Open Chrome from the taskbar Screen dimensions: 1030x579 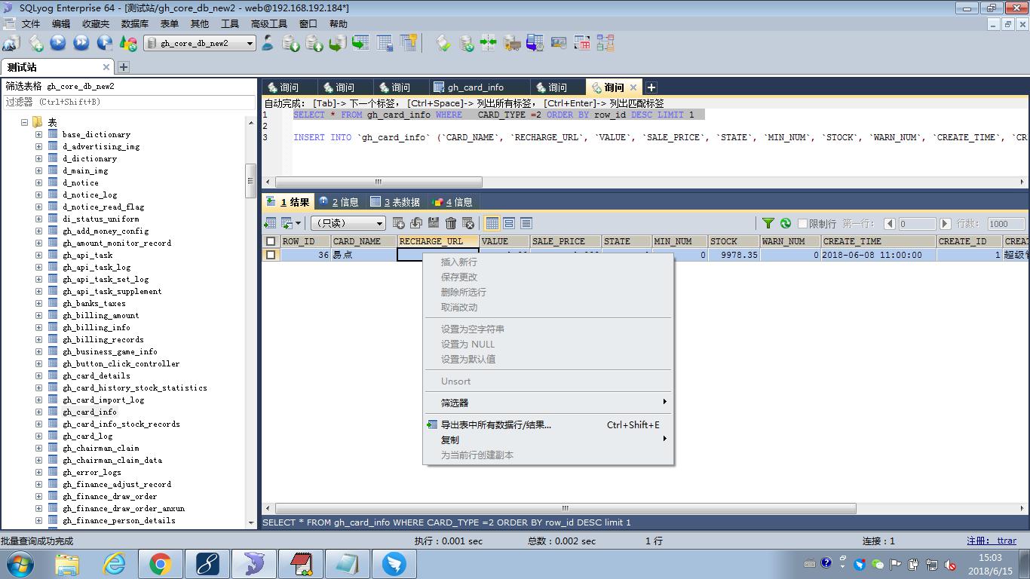coord(160,563)
